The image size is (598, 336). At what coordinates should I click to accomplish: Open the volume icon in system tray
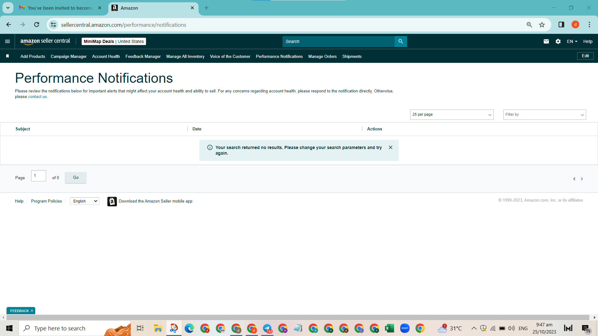point(511,328)
